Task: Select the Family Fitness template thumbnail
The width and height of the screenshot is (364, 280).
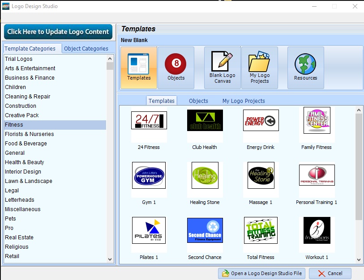Action: pyautogui.click(x=317, y=120)
